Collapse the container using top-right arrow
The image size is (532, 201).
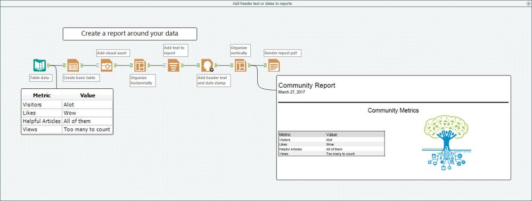[x=529, y=3]
